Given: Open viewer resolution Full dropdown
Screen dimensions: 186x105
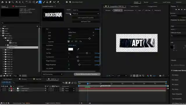Looking at the screenshot, I should pos(122,76).
